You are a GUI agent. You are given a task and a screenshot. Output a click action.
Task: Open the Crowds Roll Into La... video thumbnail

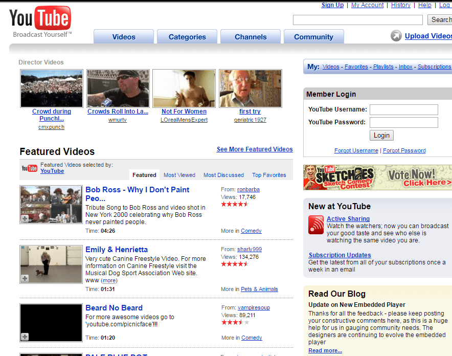click(x=118, y=88)
